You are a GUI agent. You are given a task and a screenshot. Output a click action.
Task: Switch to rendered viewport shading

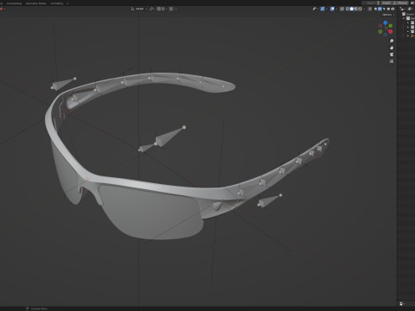(361, 9)
